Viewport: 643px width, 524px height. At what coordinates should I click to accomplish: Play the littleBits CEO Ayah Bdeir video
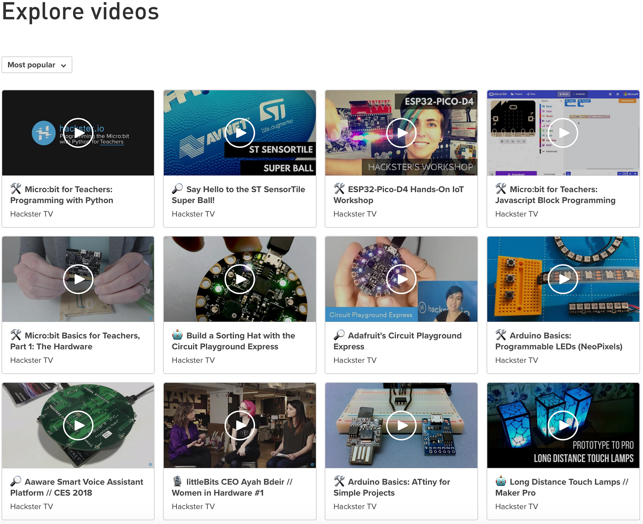(x=240, y=426)
